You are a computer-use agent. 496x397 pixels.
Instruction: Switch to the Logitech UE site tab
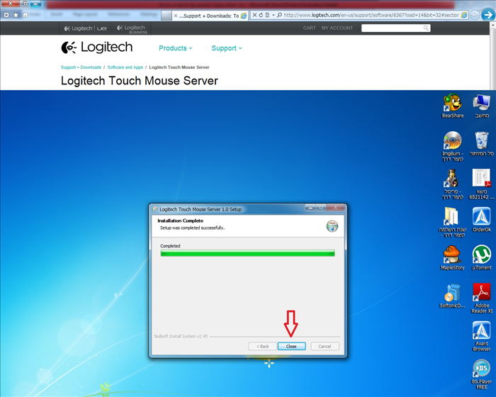click(86, 28)
